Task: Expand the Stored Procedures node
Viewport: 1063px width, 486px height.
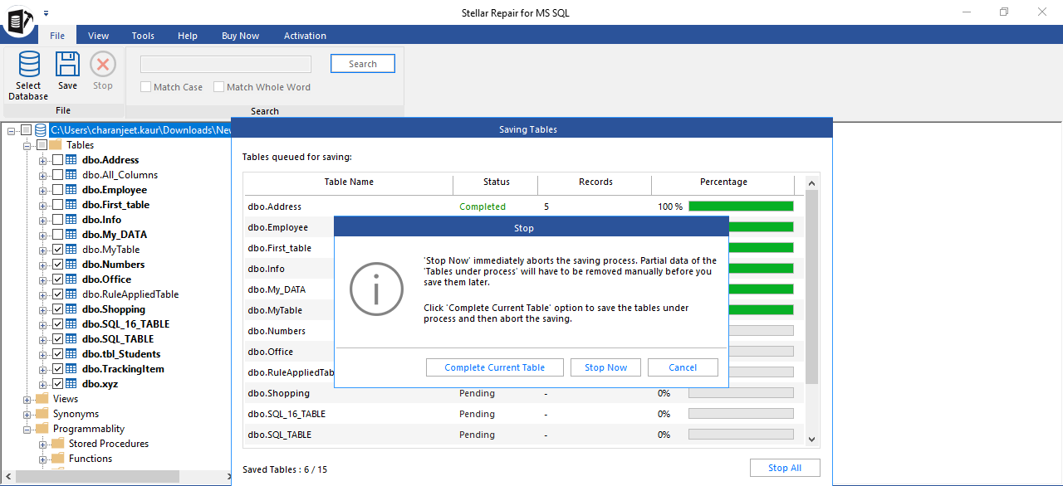Action: point(42,444)
